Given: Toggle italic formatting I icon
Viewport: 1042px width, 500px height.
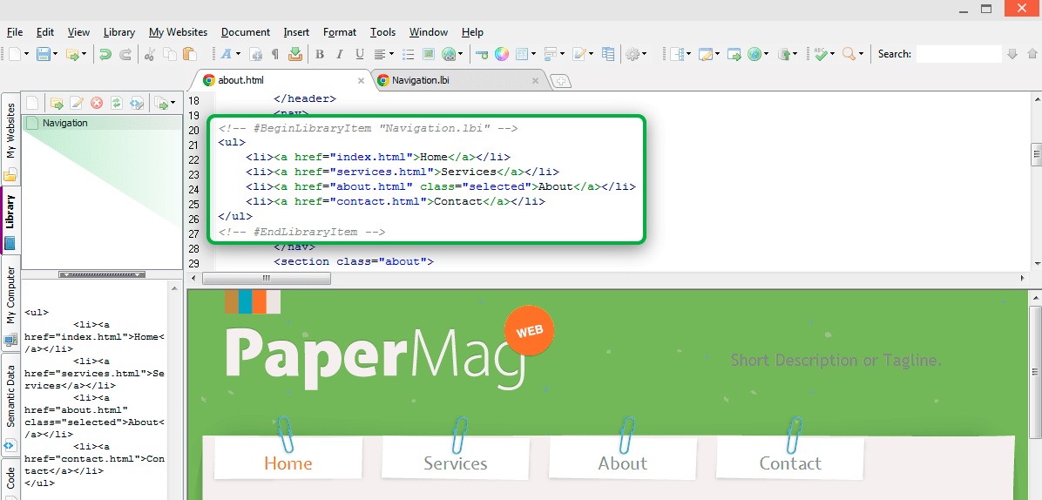Looking at the screenshot, I should pyautogui.click(x=340, y=55).
